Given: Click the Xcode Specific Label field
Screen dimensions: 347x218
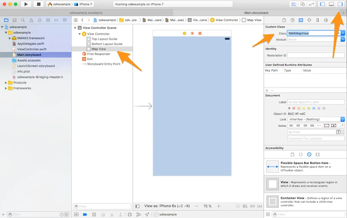Looking at the screenshot, I should click(x=316, y=102).
